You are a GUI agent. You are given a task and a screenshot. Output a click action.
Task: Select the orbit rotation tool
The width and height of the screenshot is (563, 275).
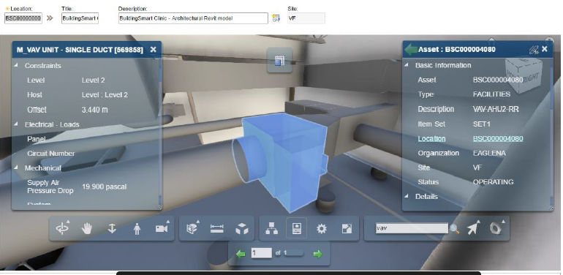pos(62,228)
